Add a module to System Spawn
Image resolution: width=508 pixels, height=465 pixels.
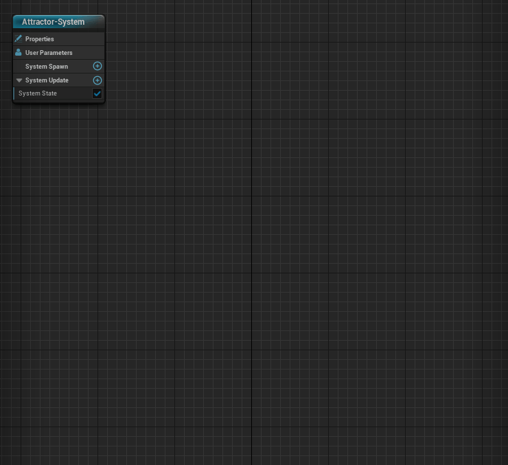pyautogui.click(x=97, y=66)
